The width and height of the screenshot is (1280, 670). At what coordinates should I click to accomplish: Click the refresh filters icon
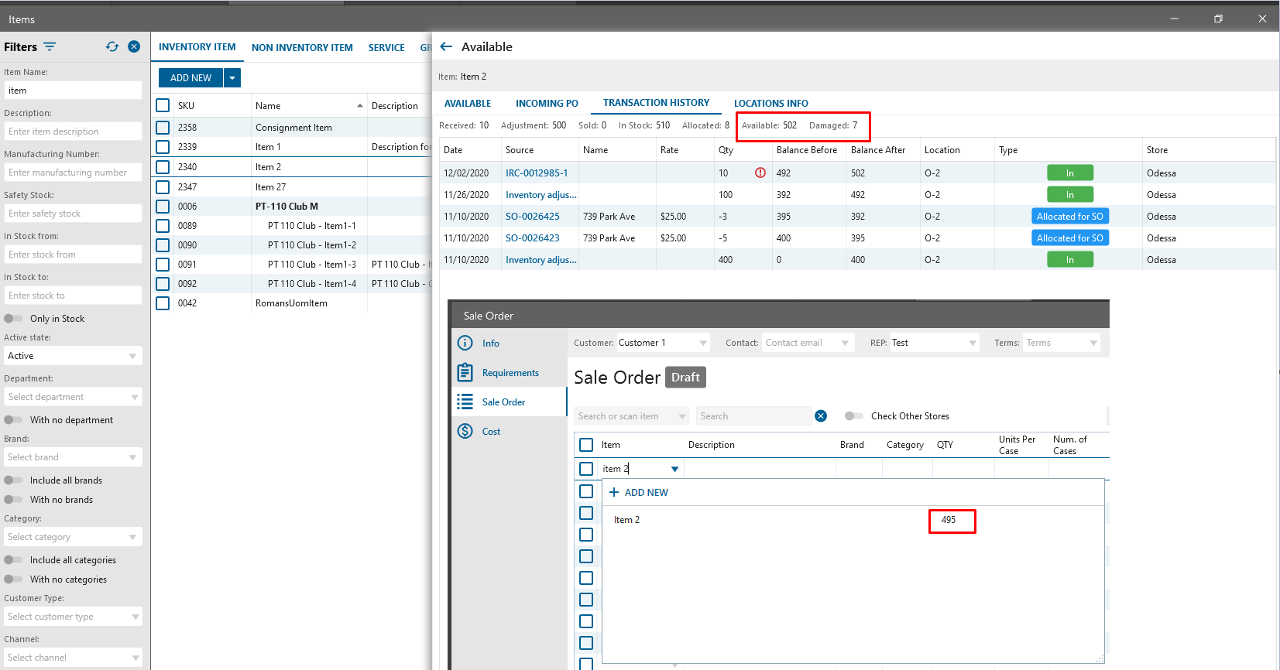(x=112, y=46)
